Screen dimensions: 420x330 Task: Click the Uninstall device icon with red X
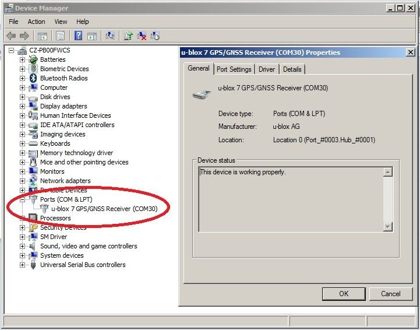coord(142,36)
